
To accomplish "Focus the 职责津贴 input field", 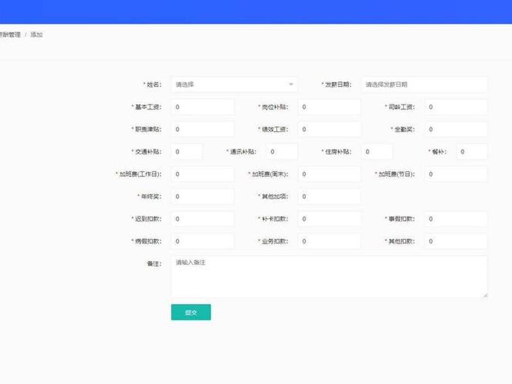I will [x=202, y=129].
